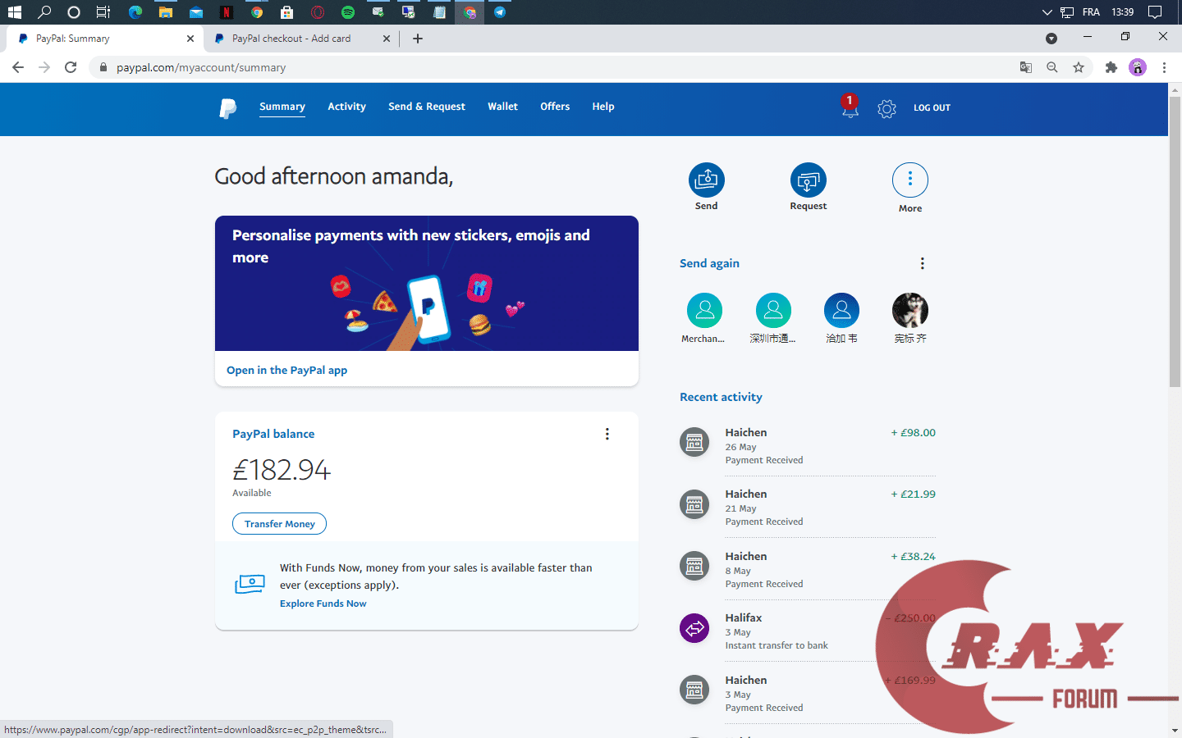Open the Recent activity heading link
This screenshot has height=738, width=1182.
point(721,397)
